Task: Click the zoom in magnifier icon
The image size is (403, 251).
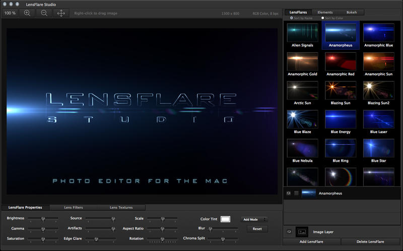Action: [27, 13]
